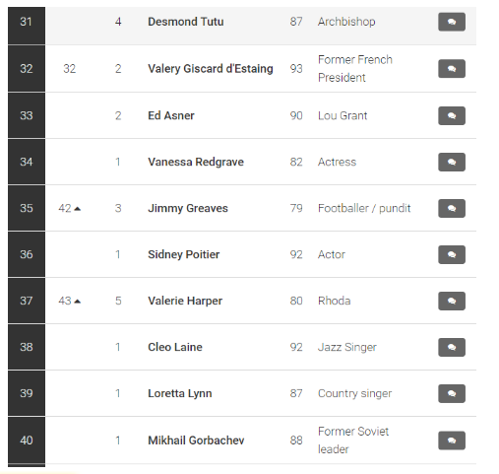Click comment icon for Jimmy Greaves

[452, 208]
